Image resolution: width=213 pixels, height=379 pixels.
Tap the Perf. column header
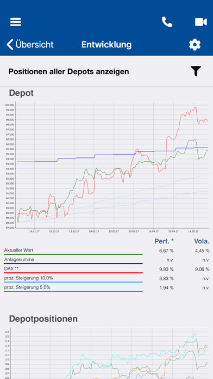point(164,241)
